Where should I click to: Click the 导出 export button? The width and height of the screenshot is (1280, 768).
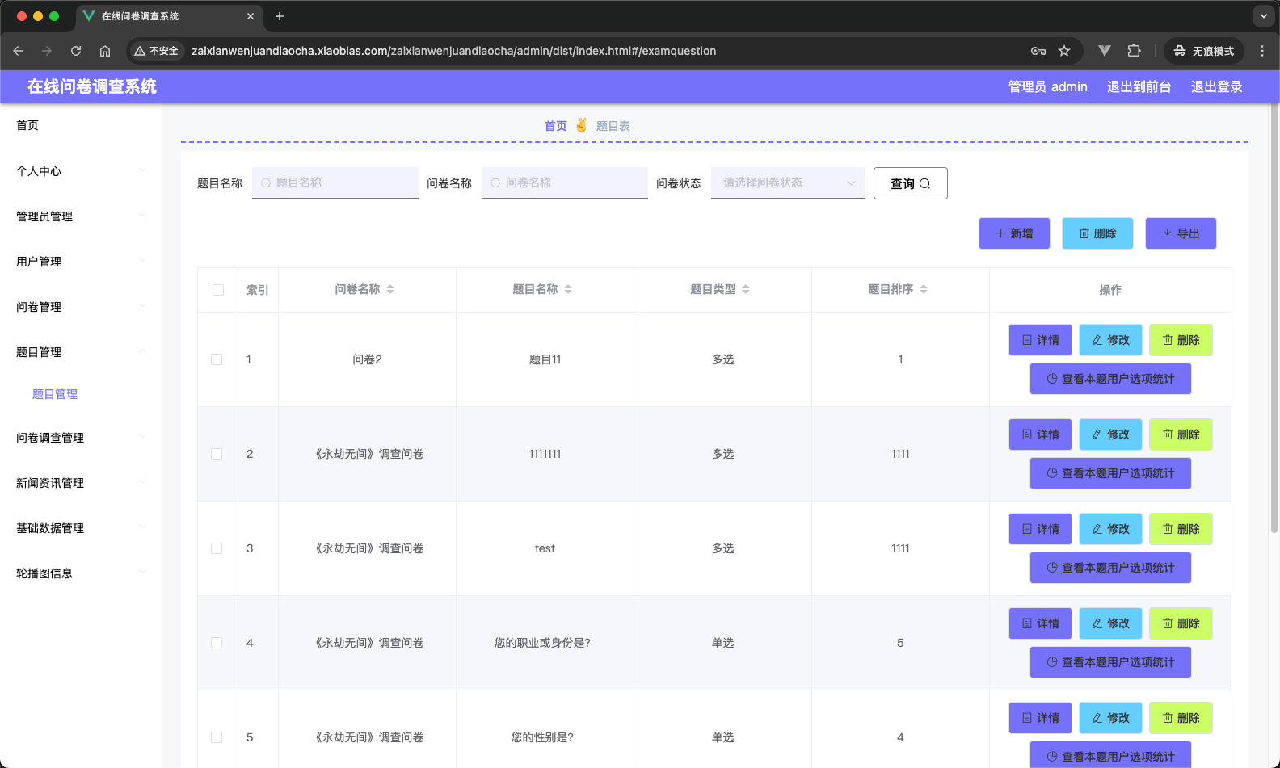pos(1181,233)
